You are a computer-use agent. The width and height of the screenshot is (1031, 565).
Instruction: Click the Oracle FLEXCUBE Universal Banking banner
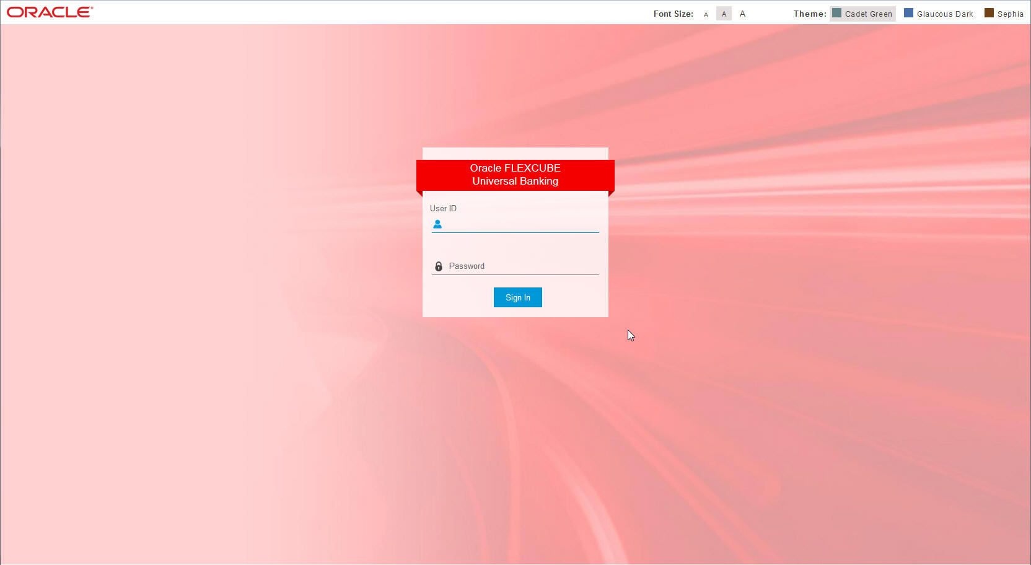[515, 175]
